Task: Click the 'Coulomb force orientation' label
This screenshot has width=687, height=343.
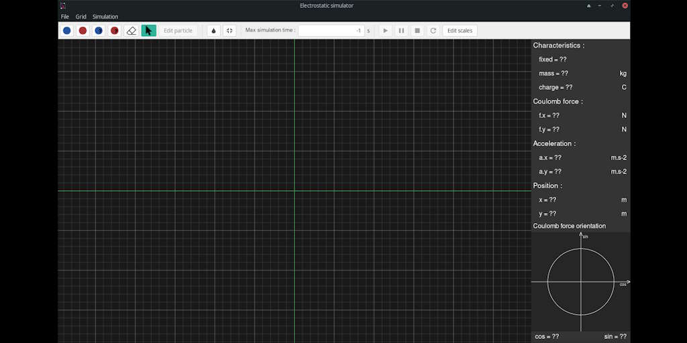Action: click(x=569, y=226)
